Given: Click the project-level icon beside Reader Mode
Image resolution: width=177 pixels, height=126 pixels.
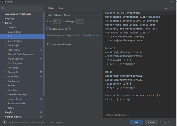Looking at the screenshot, I should (x=41, y=99).
